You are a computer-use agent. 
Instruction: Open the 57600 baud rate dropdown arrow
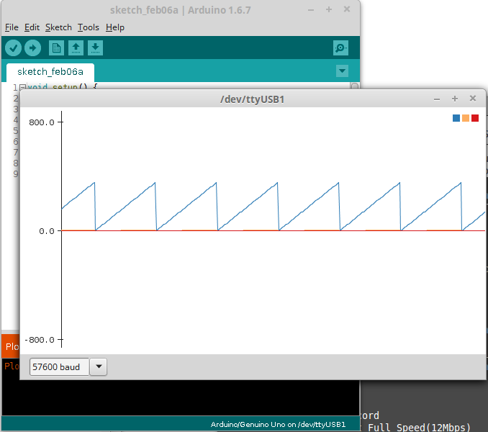click(99, 367)
